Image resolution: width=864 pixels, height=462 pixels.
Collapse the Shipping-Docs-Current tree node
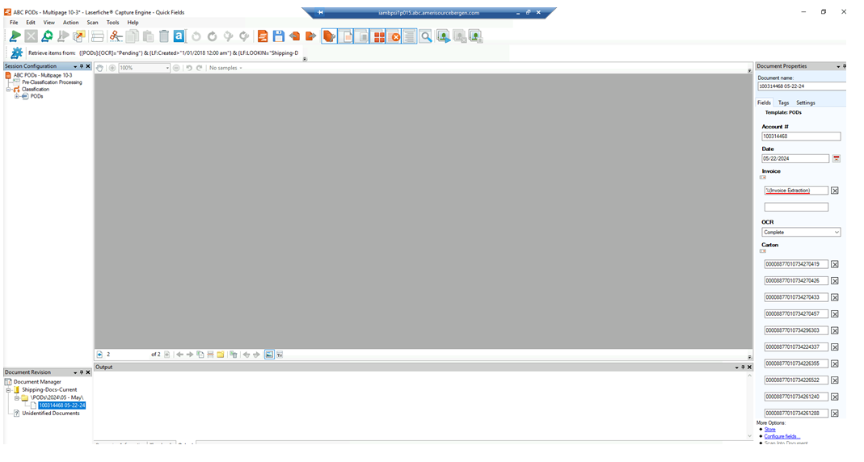[9, 390]
